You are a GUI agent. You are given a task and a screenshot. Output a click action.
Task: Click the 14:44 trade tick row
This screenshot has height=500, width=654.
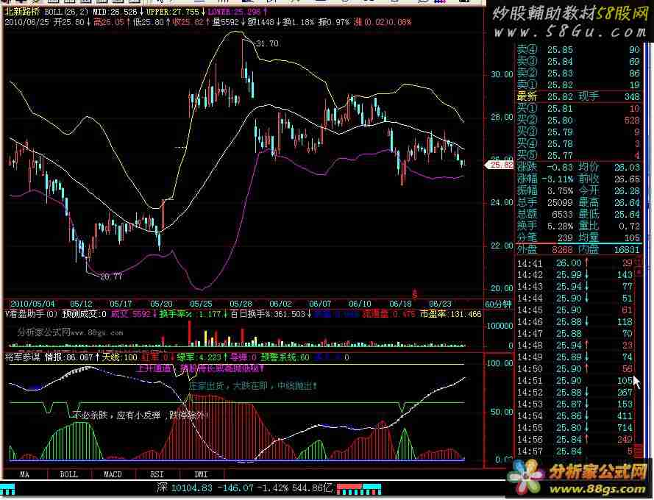point(575,299)
